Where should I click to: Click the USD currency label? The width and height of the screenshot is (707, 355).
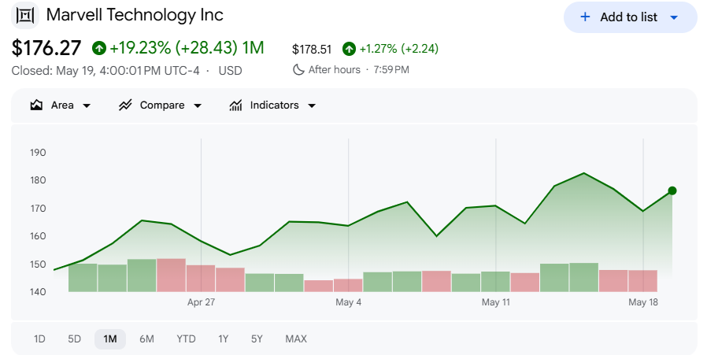[x=230, y=71]
